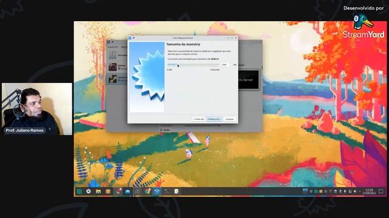Click the StreamYard logo
Viewport: 389px width, 218px height.
[363, 27]
